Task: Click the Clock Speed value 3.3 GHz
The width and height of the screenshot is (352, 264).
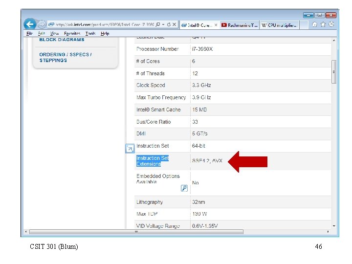Action: pos(201,85)
